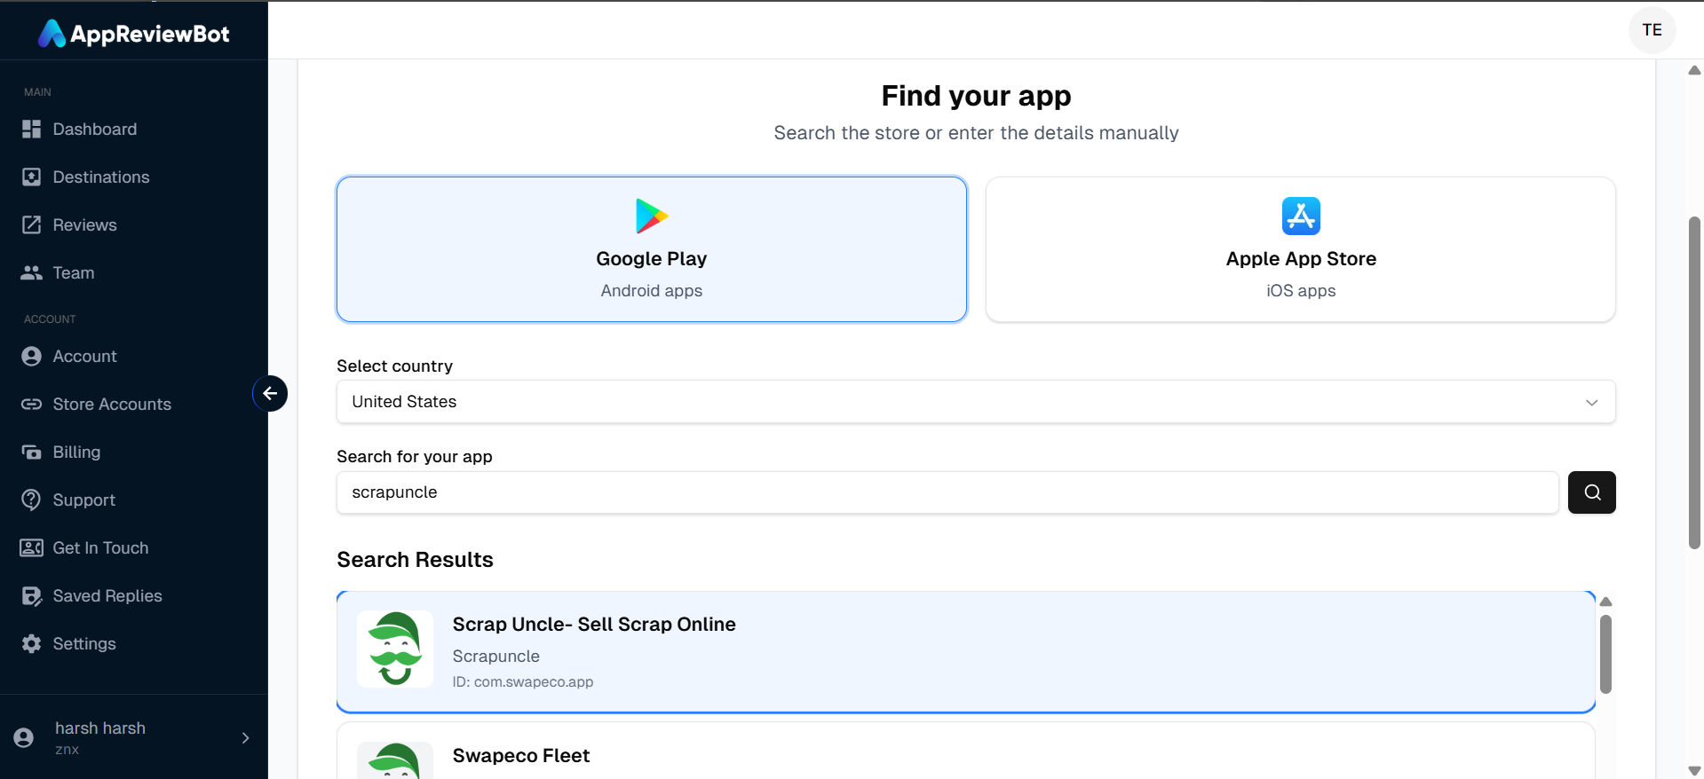Choose the Swapeco Fleet search result
Image resolution: width=1704 pixels, height=779 pixels.
pos(966,751)
